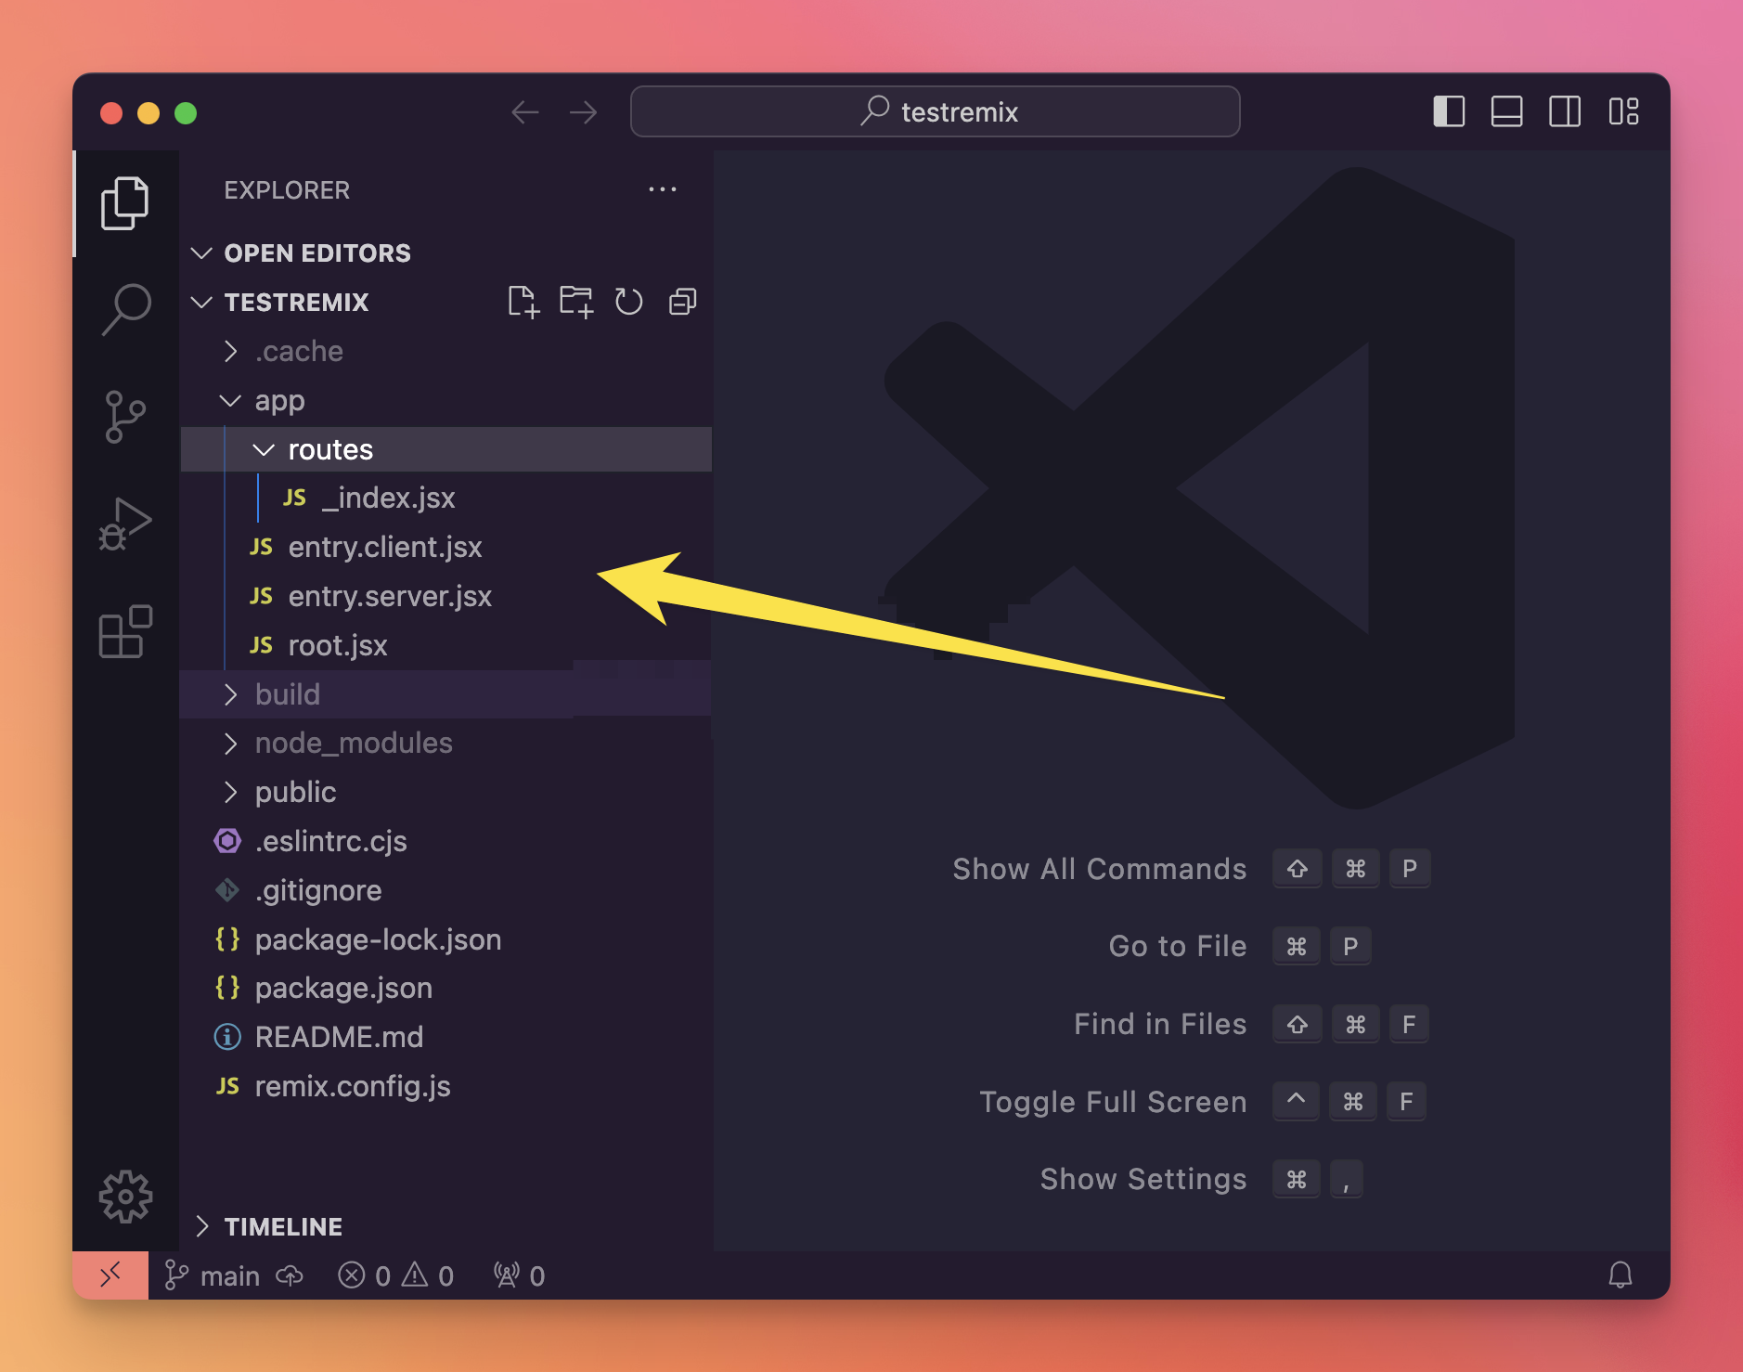
Task: Click the New File icon in explorer
Action: (523, 303)
